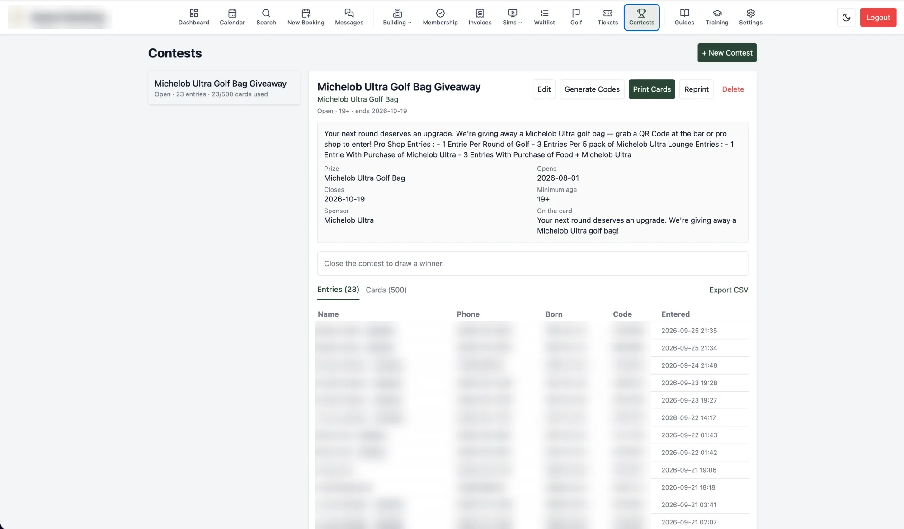The image size is (904, 529).
Task: Click the Edit contest button
Action: click(x=544, y=89)
